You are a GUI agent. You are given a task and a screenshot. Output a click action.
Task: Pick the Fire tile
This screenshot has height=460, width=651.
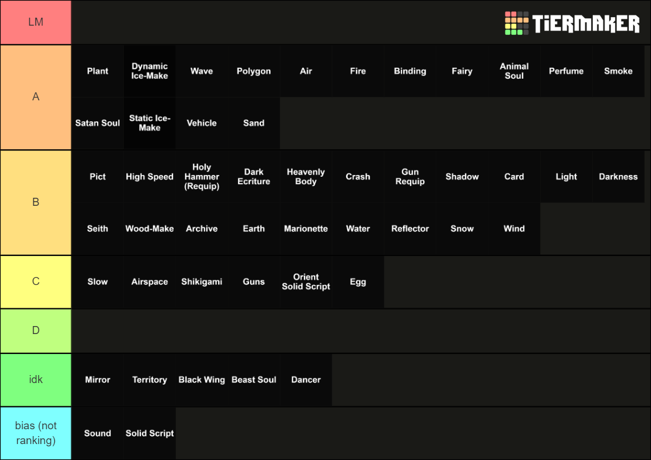coord(358,71)
